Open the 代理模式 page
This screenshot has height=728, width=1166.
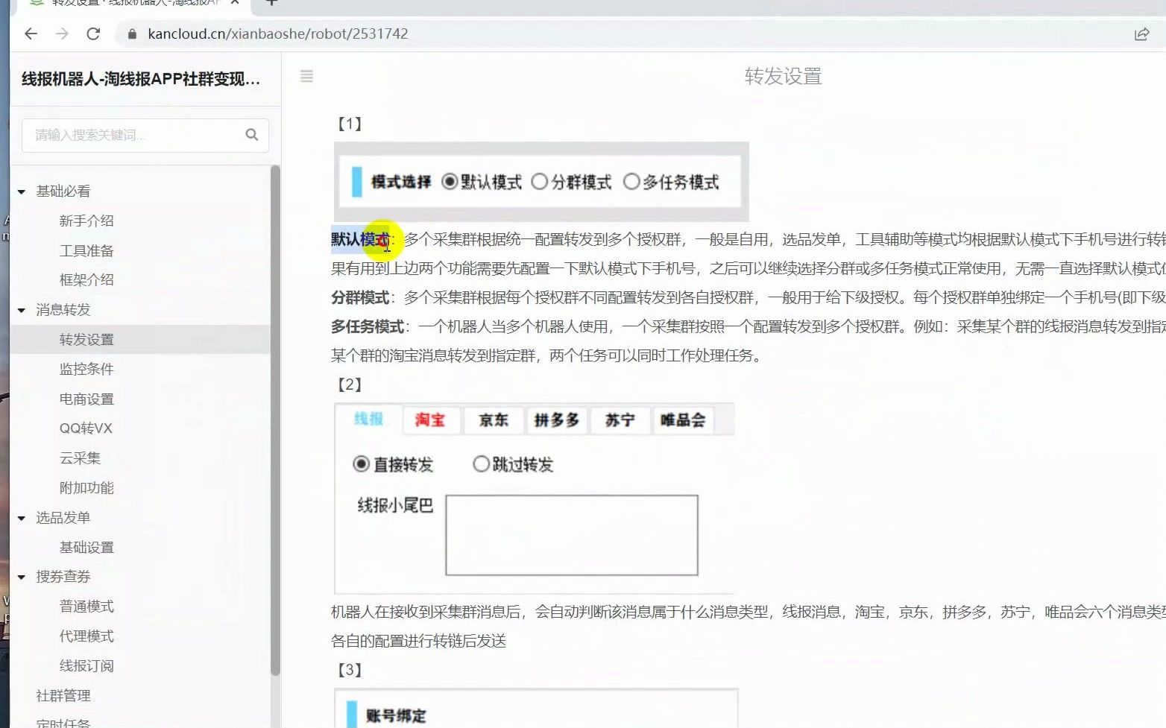tap(86, 636)
